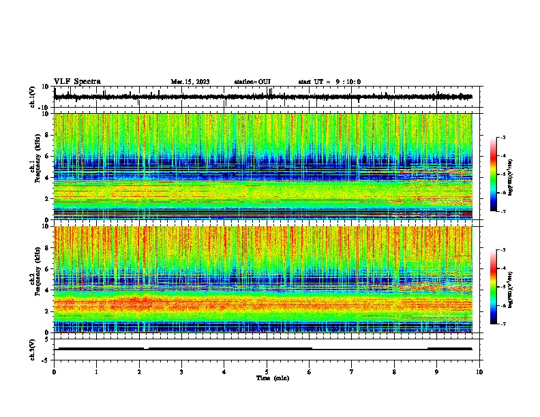Click the "8" kHz tick of ch.1 spectrogram
This screenshot has width=540, height=417.
point(47,135)
